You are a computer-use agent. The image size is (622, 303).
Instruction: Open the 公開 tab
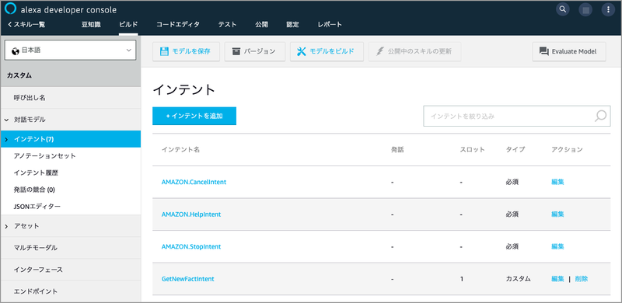(261, 25)
